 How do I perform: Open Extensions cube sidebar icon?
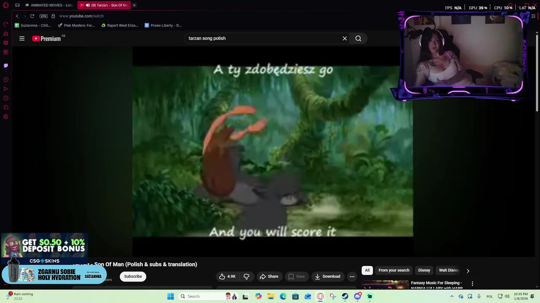click(6, 107)
